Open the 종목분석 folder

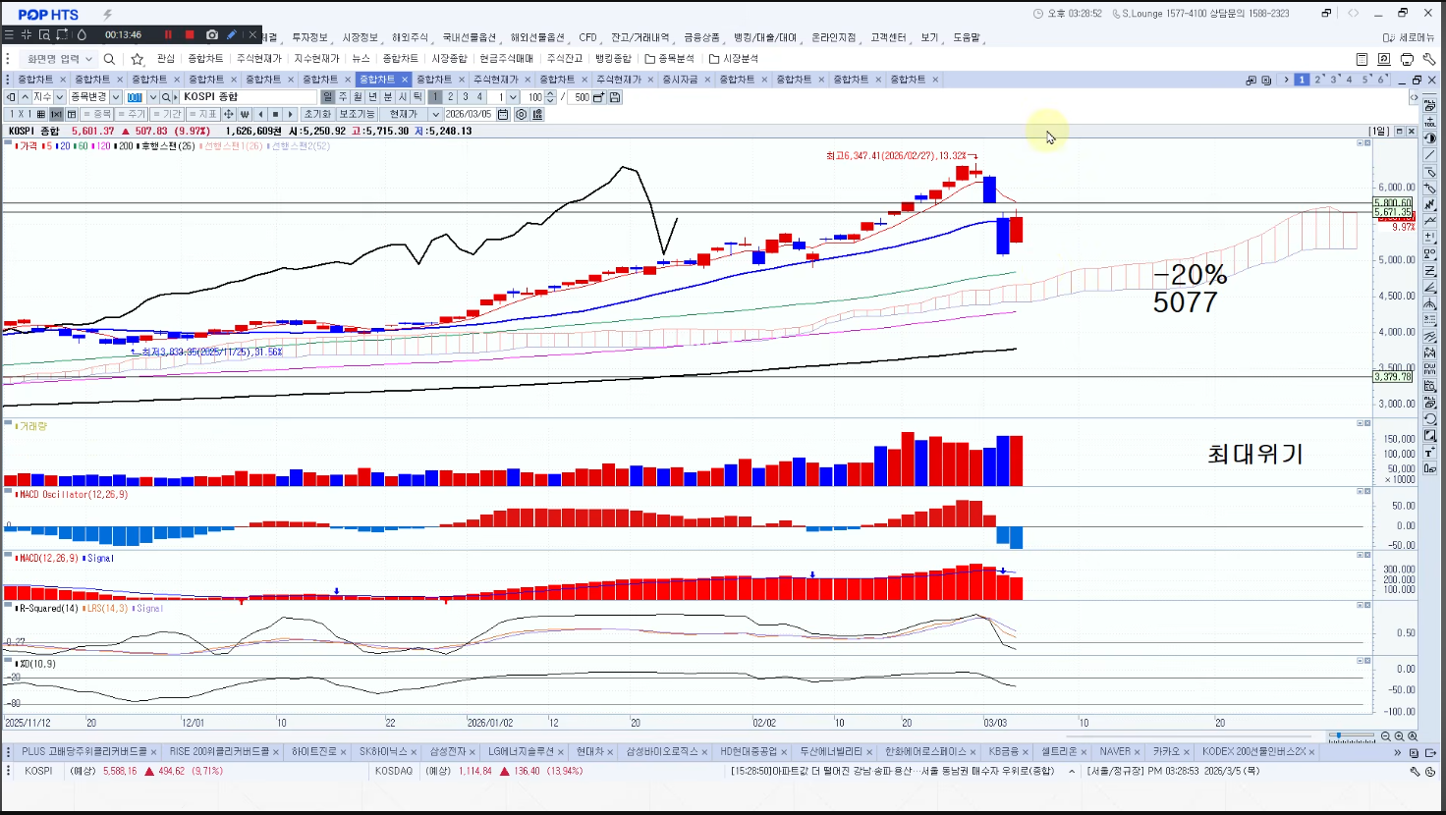tap(669, 59)
